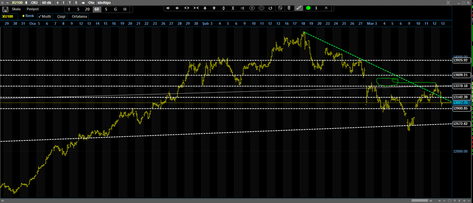Click the current price label 13027.75
Viewport: 473px width, 203px height.
(x=462, y=102)
